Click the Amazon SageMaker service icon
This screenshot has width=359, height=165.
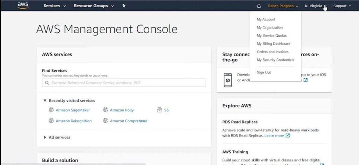[x=51, y=110]
